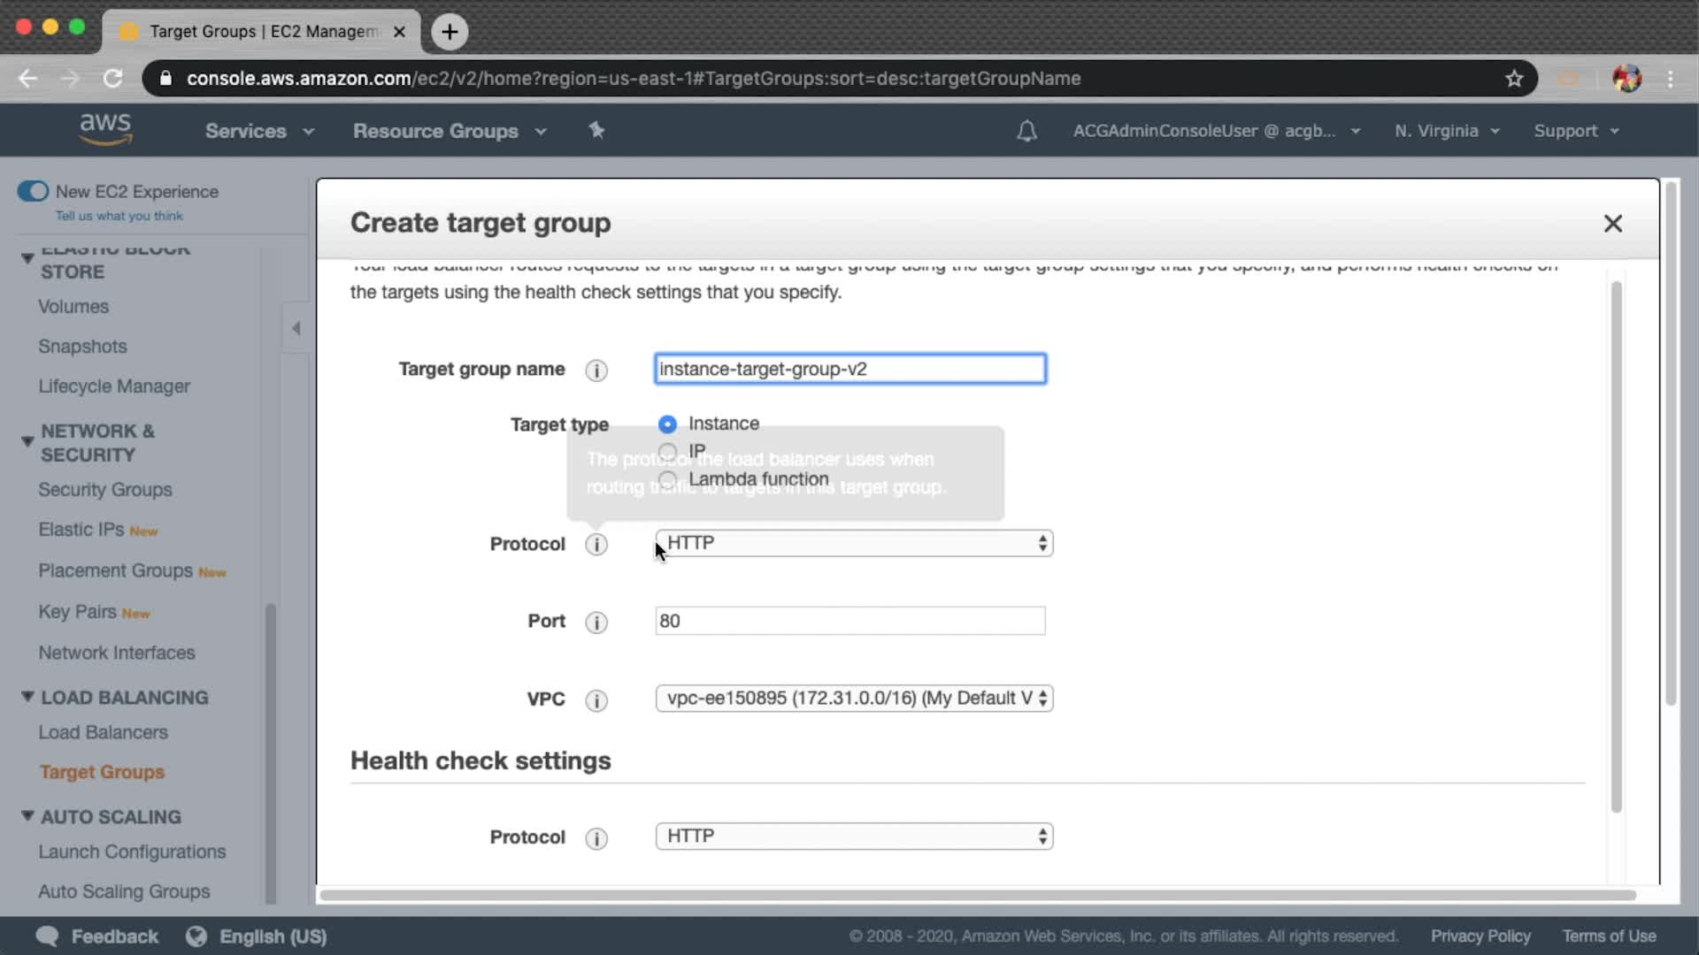Click the Port input field
The image size is (1699, 955).
pos(849,621)
